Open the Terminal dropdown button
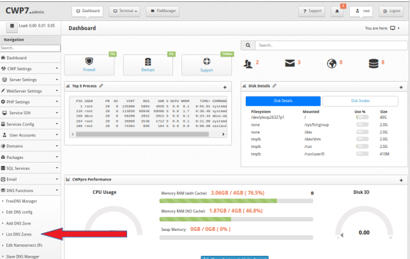The width and height of the screenshot is (410, 259). [x=125, y=11]
